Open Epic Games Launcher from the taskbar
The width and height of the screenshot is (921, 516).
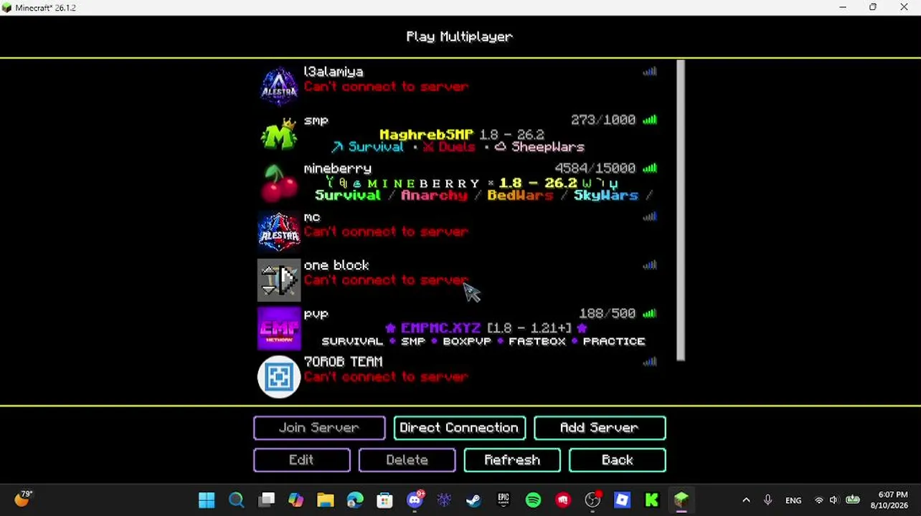click(503, 500)
